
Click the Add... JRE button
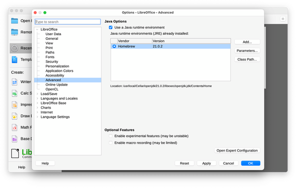[247, 42]
